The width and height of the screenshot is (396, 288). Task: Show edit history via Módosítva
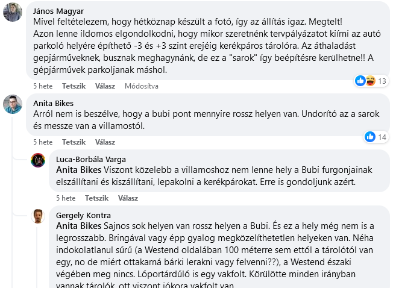[142, 86]
